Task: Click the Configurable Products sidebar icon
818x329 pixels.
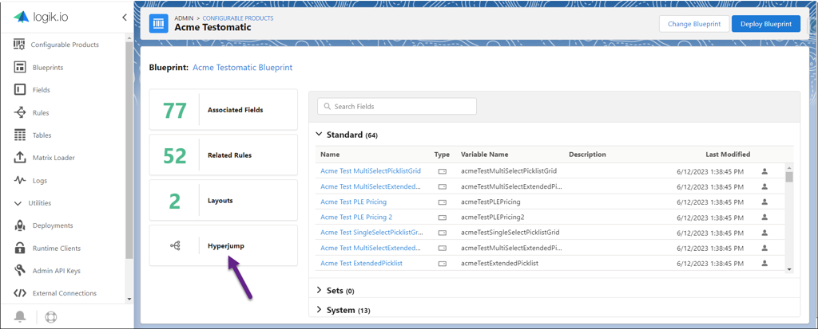Action: pos(19,45)
